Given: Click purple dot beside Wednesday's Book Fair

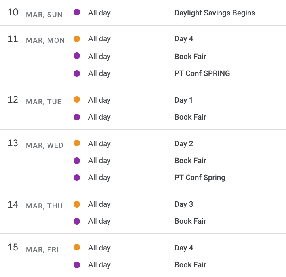Looking at the screenshot, I should coord(77,161).
